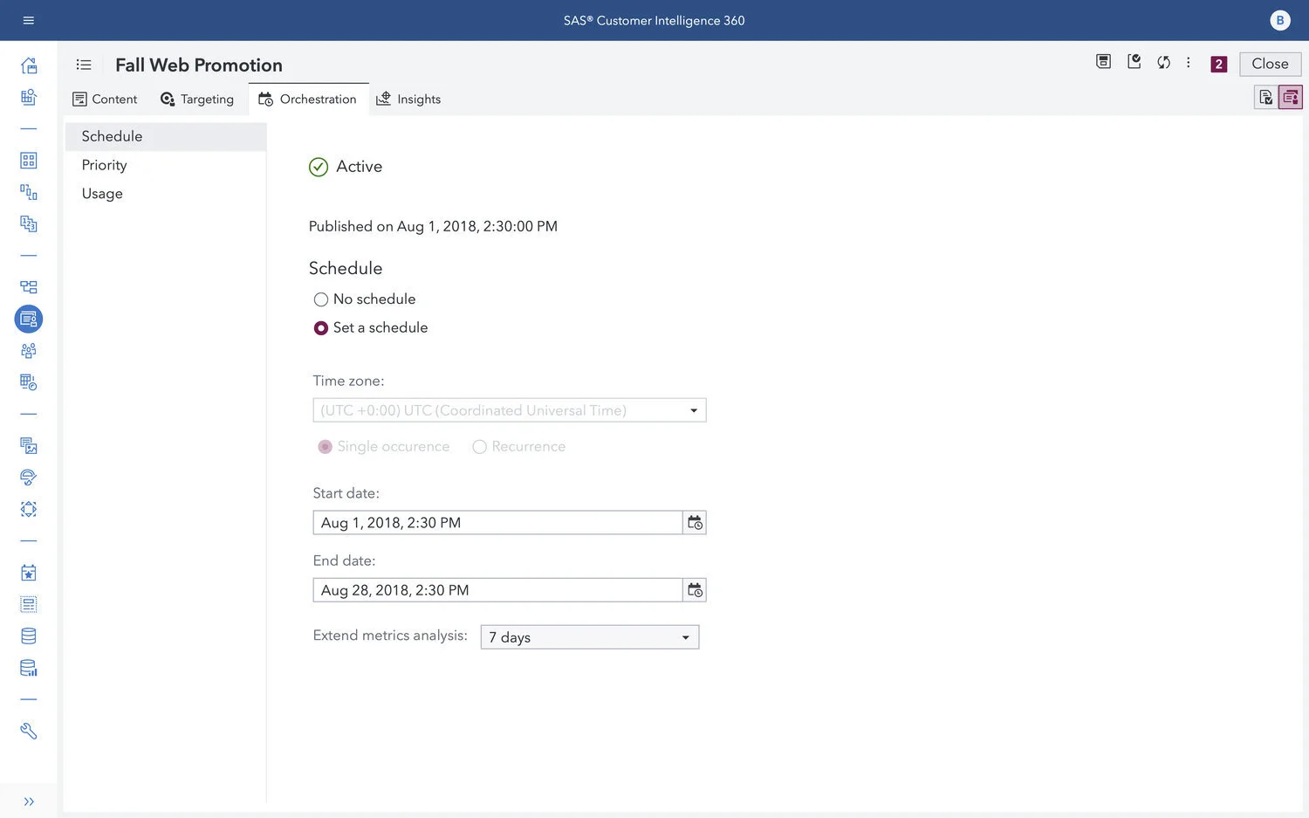
Task: Select Usage in the left panel
Action: point(166,194)
